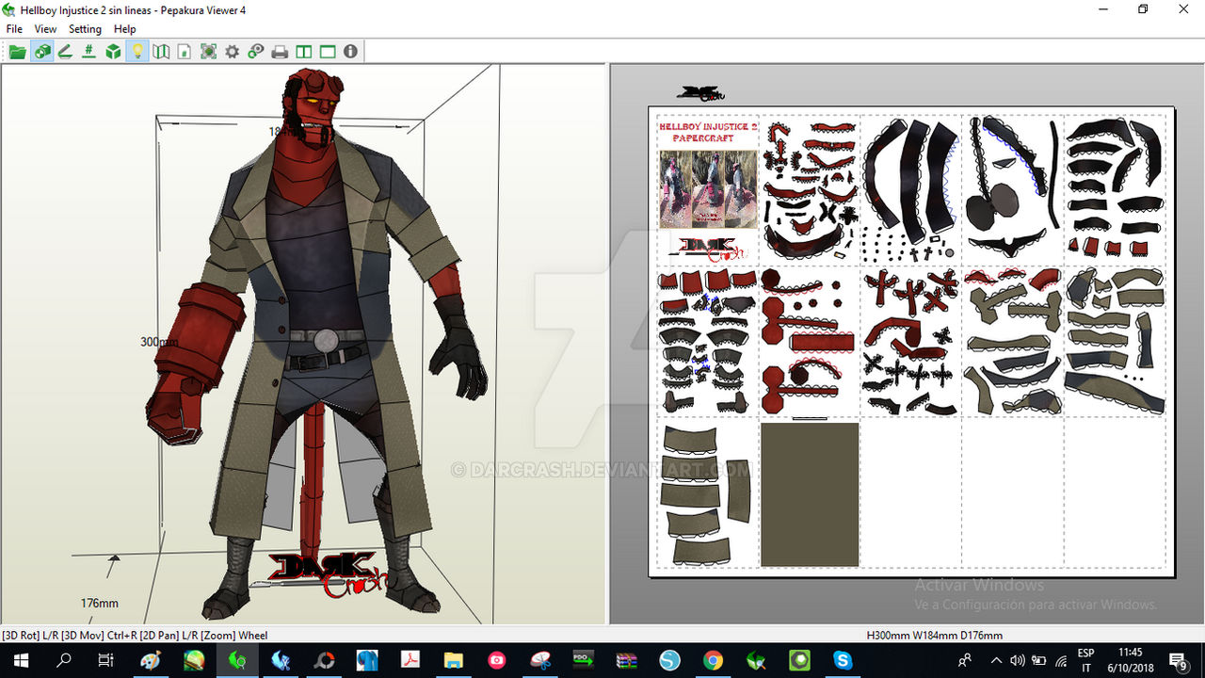Open File Explorer from the taskbar
The image size is (1205, 678).
point(454,661)
